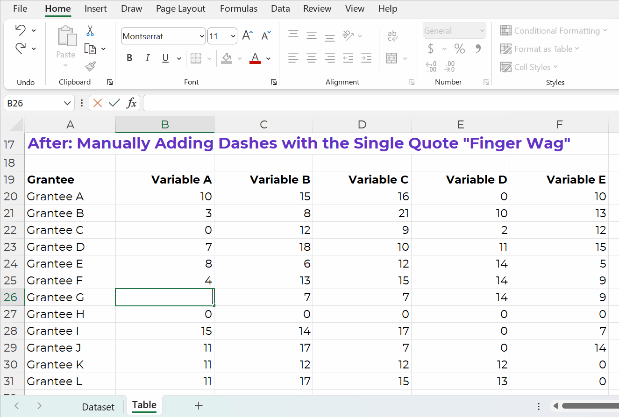The image size is (619, 417).
Task: Select the Grantee G cell
Action: (x=70, y=297)
